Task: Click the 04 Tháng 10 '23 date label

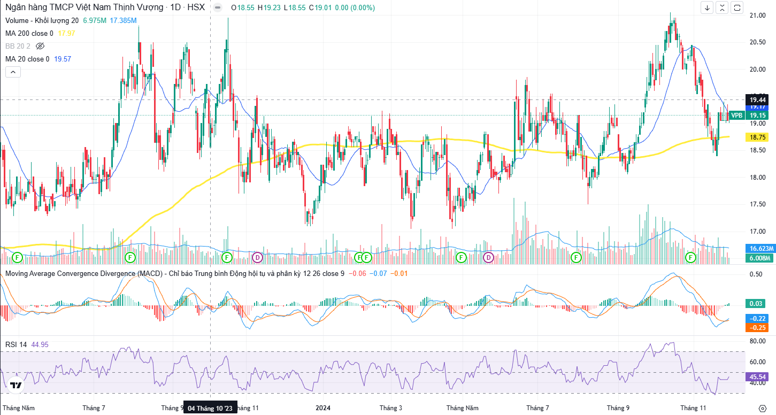Action: [210, 408]
